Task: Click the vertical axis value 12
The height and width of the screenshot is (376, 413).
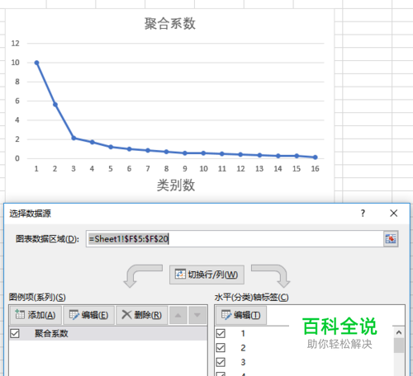Action: (x=16, y=44)
